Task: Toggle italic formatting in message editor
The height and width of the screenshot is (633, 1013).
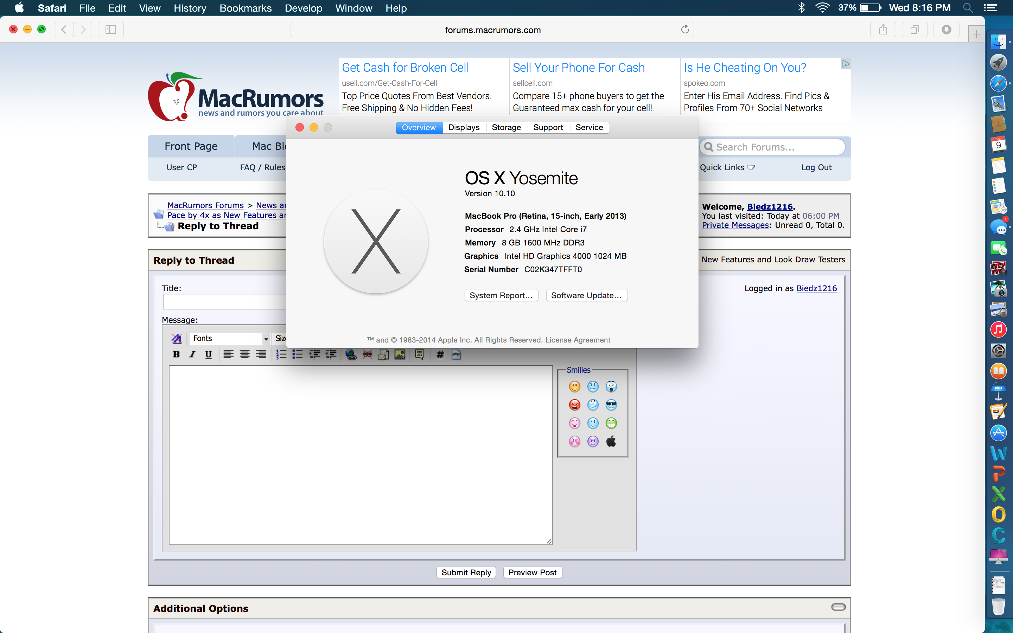Action: (192, 354)
